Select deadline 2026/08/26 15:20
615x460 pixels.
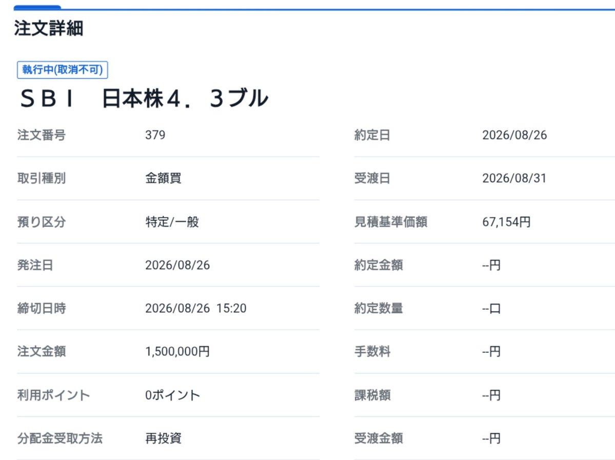tap(196, 308)
